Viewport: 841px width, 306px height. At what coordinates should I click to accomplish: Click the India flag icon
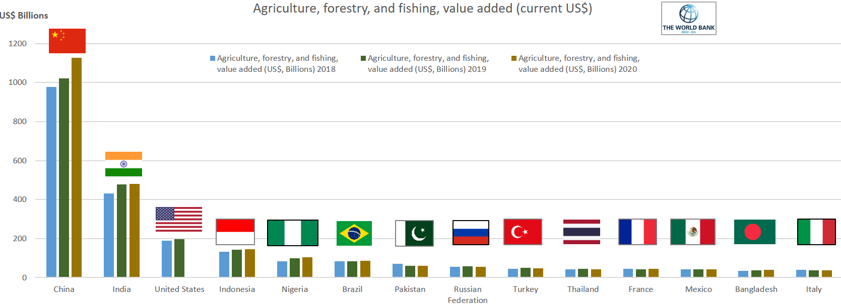123,164
